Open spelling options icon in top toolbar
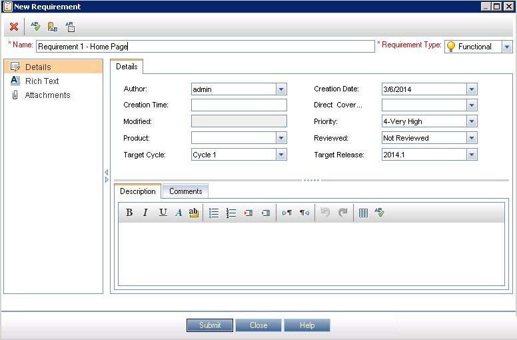The height and width of the screenshot is (340, 517). tap(70, 27)
